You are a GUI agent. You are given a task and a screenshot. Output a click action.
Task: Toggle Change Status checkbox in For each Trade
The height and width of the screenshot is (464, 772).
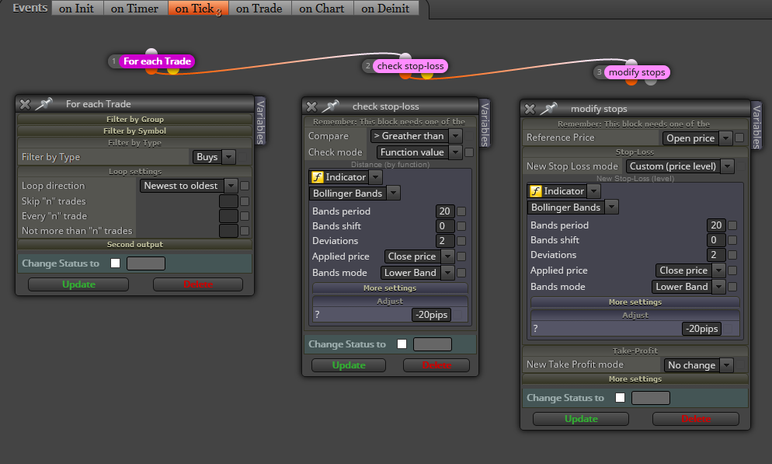(x=115, y=263)
